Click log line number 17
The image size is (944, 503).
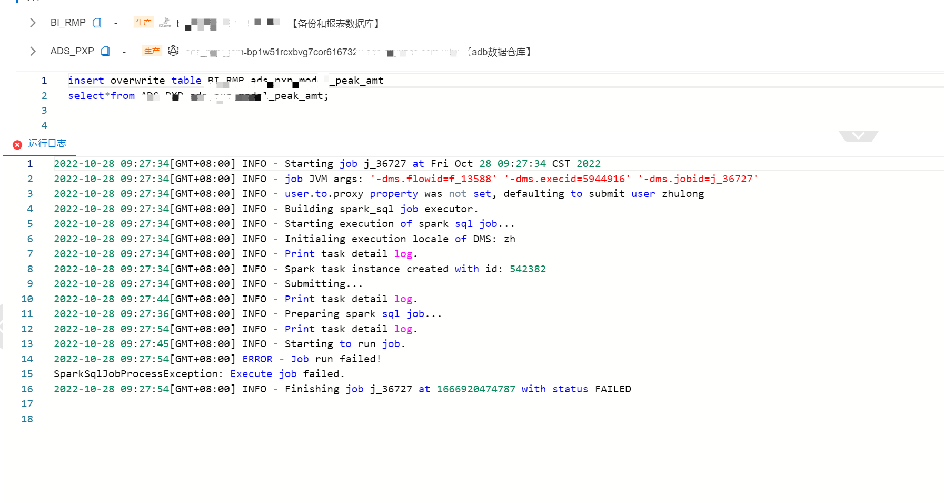[x=27, y=404]
